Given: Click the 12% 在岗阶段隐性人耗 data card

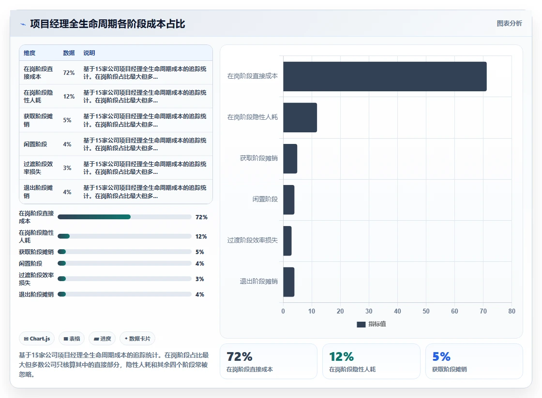Looking at the screenshot, I should (371, 361).
